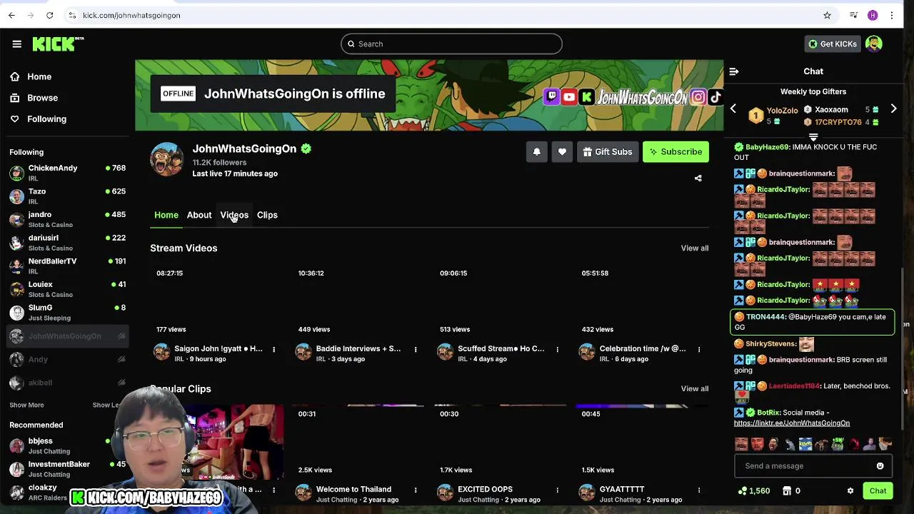Open Tazo's channel in the sidebar
This screenshot has width=914, height=514.
[67, 196]
